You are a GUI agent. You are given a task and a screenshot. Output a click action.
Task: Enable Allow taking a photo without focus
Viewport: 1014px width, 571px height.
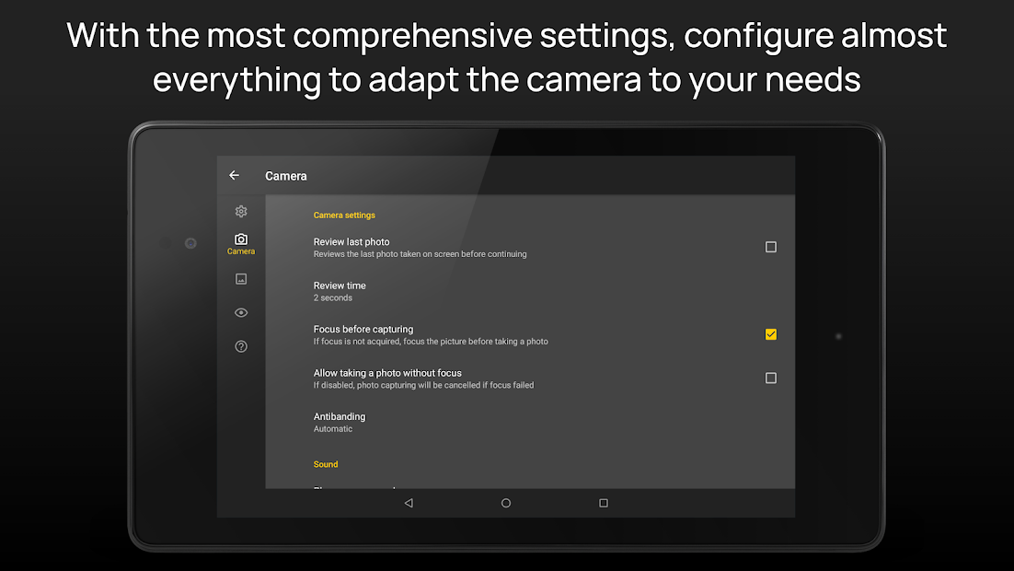click(771, 378)
